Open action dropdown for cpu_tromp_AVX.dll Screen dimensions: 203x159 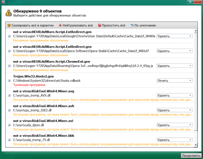click(x=175, y=95)
